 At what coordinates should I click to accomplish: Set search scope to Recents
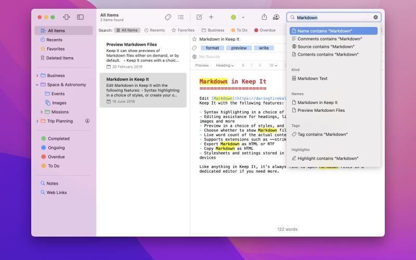click(154, 30)
